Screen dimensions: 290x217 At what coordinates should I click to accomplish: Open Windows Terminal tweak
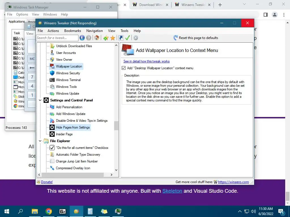pyautogui.click(x=68, y=80)
